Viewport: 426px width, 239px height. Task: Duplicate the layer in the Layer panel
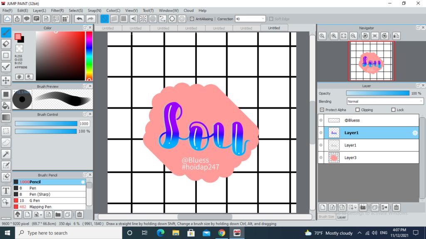(x=375, y=207)
